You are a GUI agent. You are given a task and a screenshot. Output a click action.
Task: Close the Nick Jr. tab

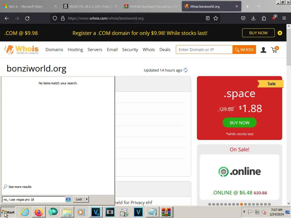coord(55,6)
